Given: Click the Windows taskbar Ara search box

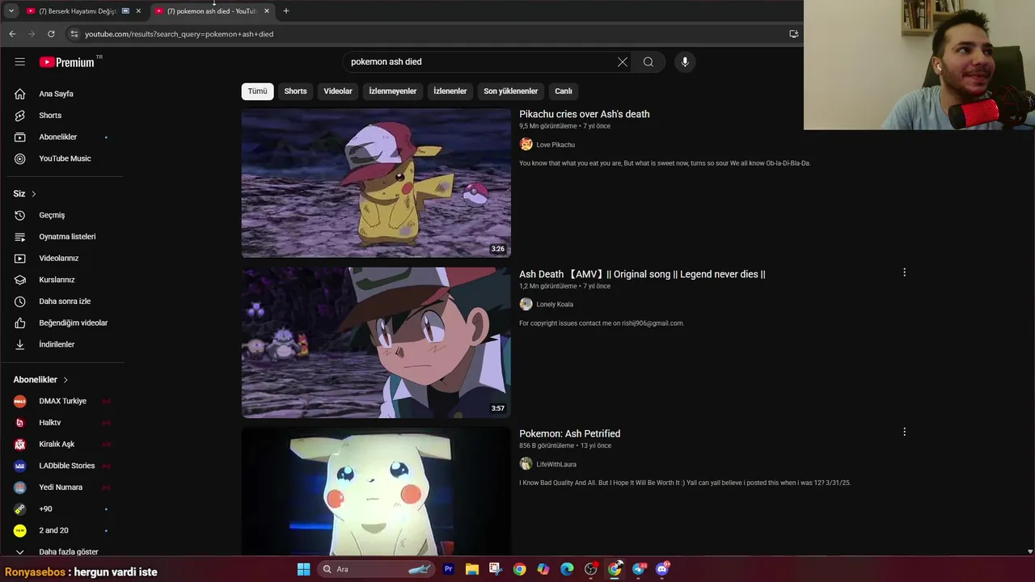Looking at the screenshot, I should click(x=376, y=569).
